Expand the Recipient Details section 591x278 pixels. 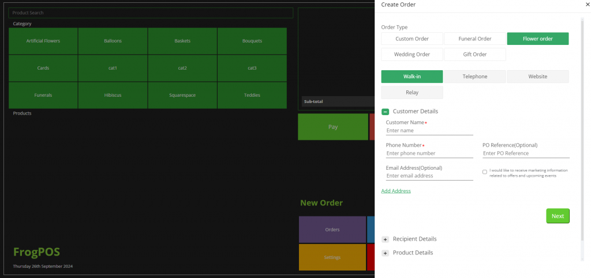[385, 239]
